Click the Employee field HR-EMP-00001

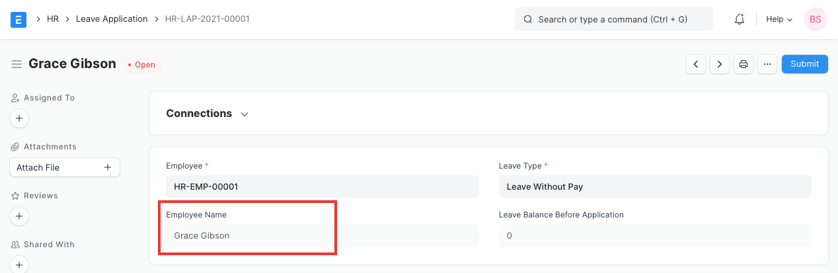322,186
